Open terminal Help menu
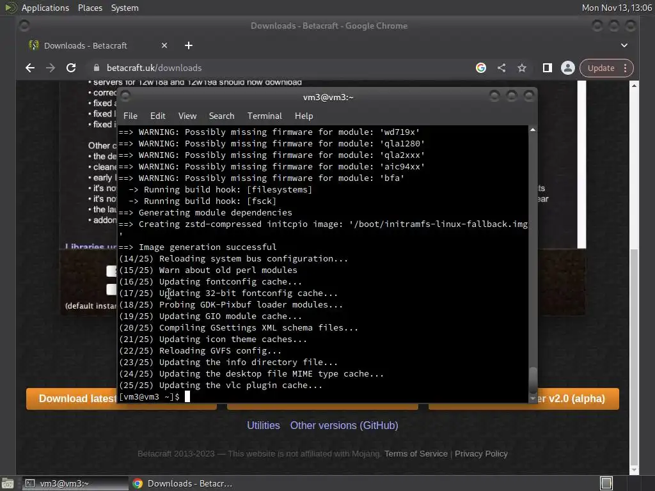 (x=304, y=116)
